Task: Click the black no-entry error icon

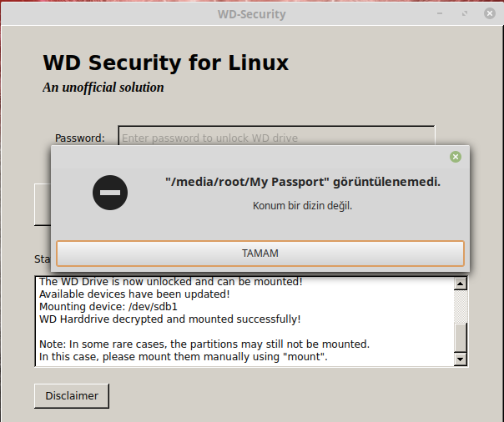Action: (110, 193)
